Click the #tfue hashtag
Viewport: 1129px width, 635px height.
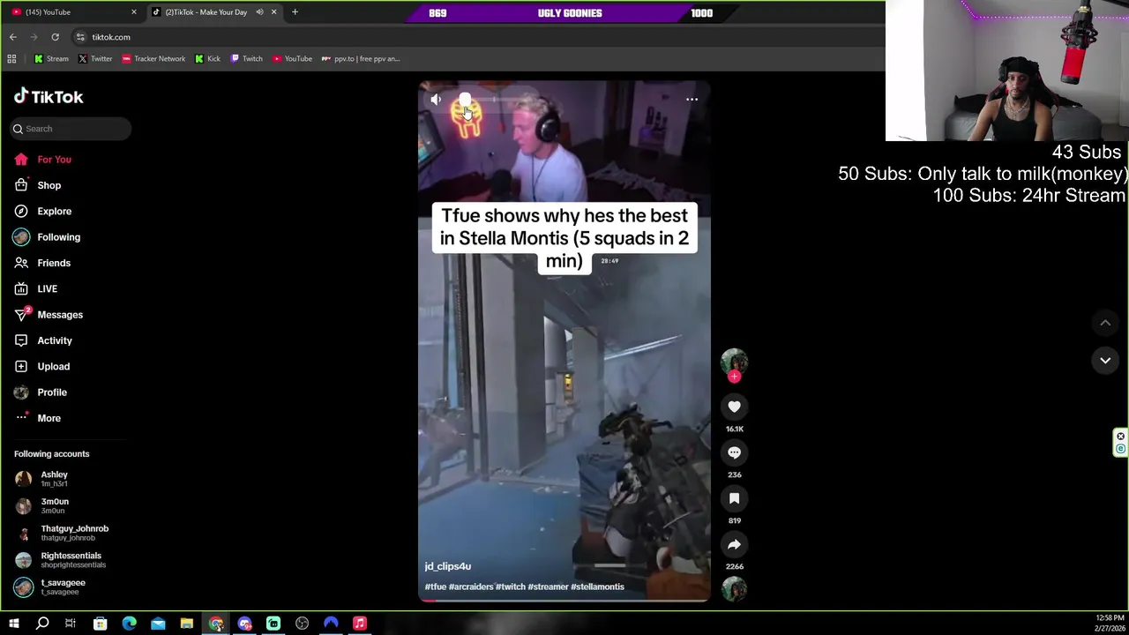(435, 586)
